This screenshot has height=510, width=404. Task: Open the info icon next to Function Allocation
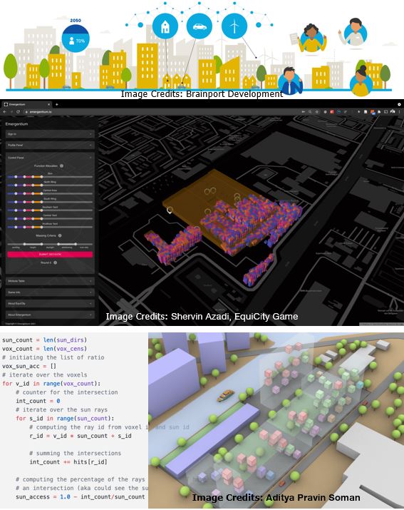61,166
